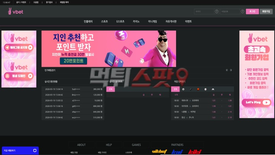The height and width of the screenshot is (155, 275).
Task: Click the help icon beside password field
Action: 243,11
